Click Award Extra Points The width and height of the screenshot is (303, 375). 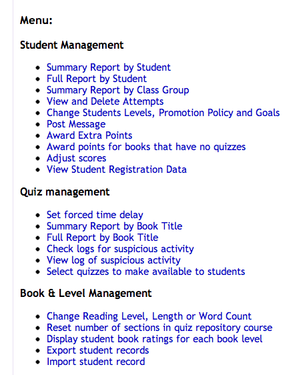click(89, 135)
